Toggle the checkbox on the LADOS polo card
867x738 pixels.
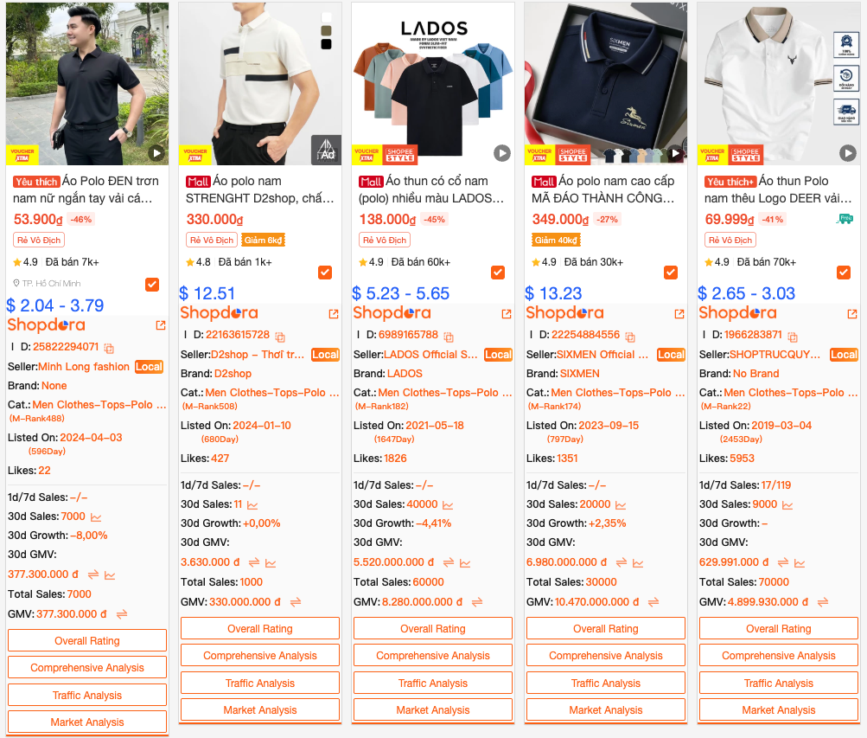(498, 273)
